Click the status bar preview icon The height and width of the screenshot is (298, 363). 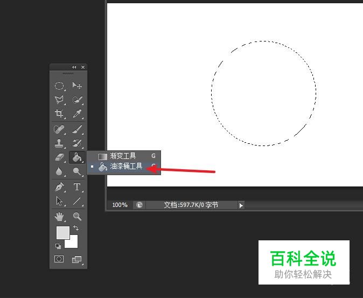[139, 205]
